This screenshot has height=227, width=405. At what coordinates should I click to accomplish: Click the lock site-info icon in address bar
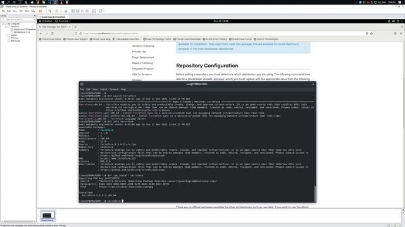(80, 33)
